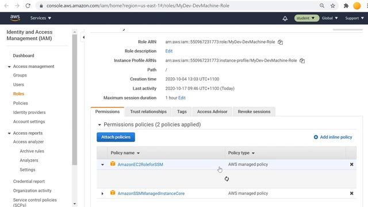The image size is (368, 207).
Task: Open the browser profile avatar
Action: click(x=357, y=6)
